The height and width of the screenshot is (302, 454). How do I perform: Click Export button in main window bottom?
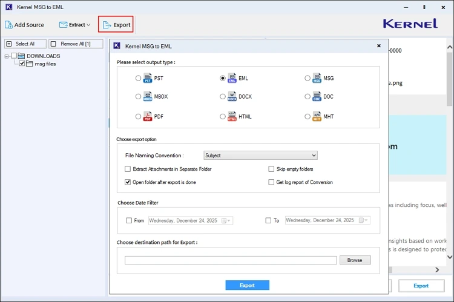[421, 286]
